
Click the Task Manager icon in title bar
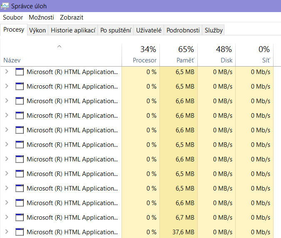(x=5, y=6)
